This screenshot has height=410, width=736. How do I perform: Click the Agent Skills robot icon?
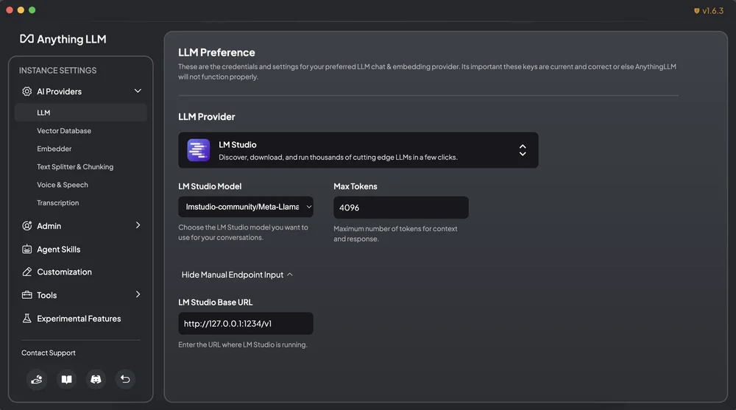[x=26, y=250]
